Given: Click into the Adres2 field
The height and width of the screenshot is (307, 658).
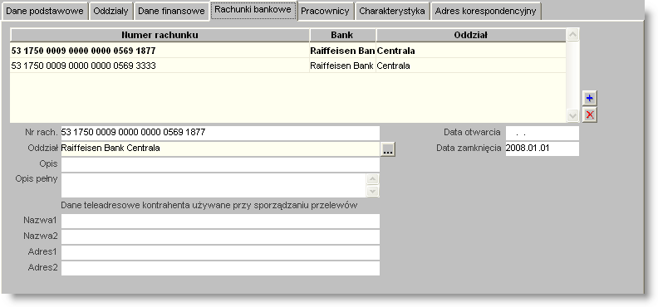Looking at the screenshot, I should (x=220, y=268).
